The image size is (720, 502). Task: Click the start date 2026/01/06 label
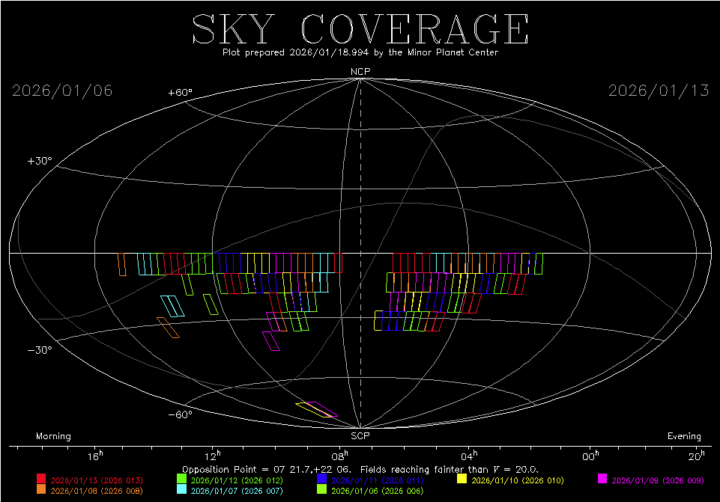pyautogui.click(x=62, y=91)
